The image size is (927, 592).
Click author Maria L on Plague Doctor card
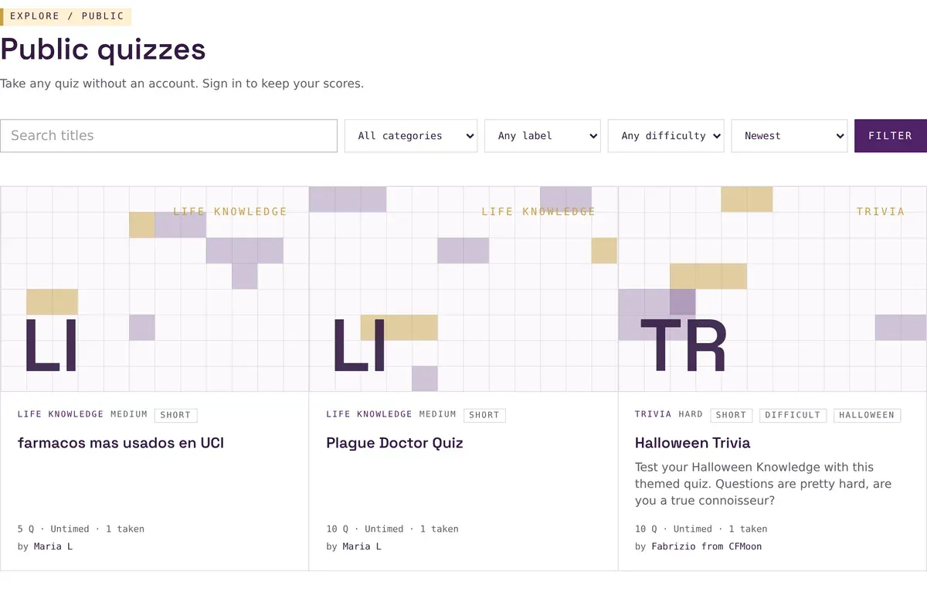362,546
